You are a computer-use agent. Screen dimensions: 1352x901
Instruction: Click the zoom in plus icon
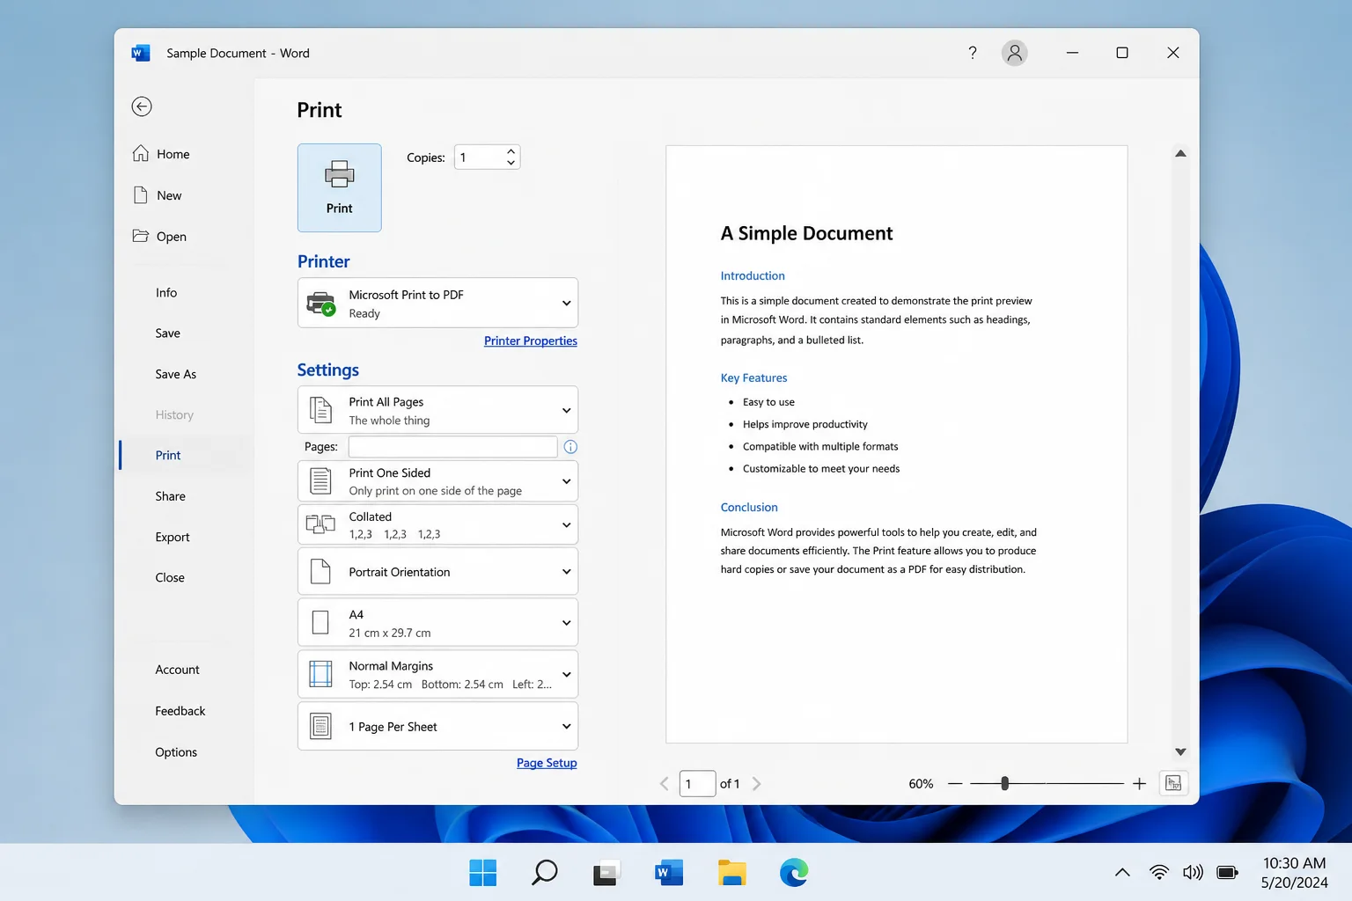click(1139, 783)
